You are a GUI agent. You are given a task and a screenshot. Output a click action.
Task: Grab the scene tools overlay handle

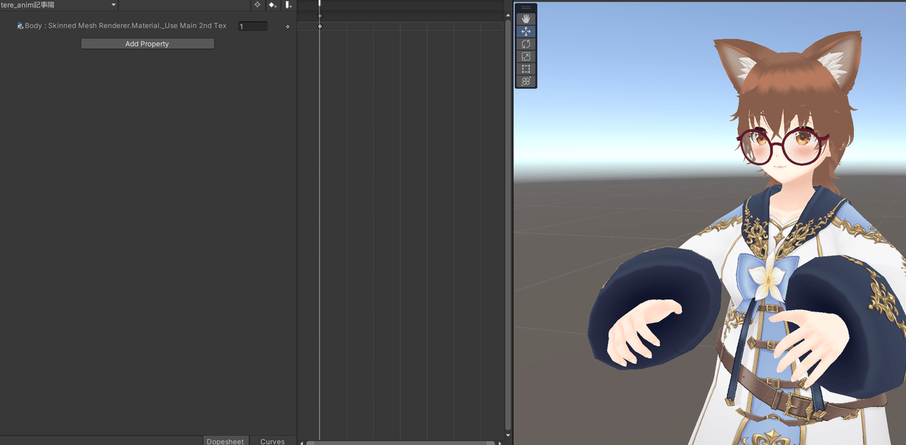click(526, 8)
